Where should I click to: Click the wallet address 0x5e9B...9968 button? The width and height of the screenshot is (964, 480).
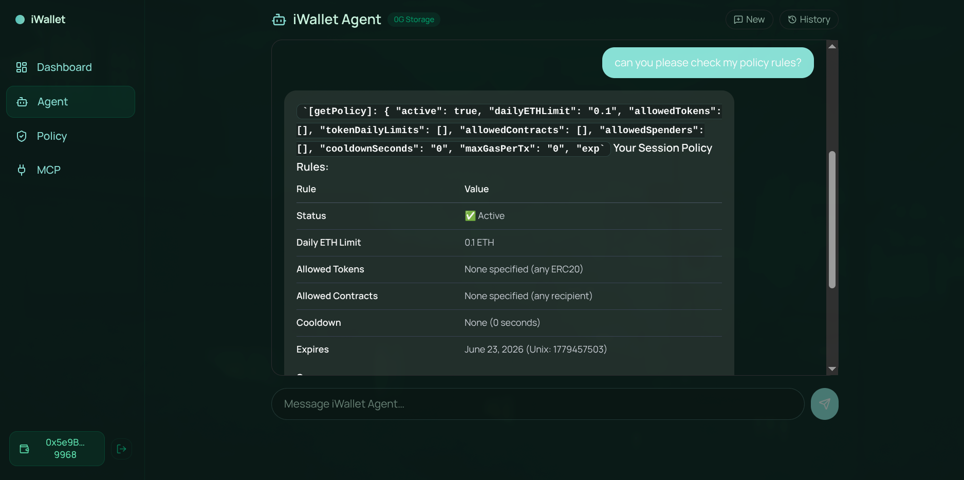click(x=57, y=449)
